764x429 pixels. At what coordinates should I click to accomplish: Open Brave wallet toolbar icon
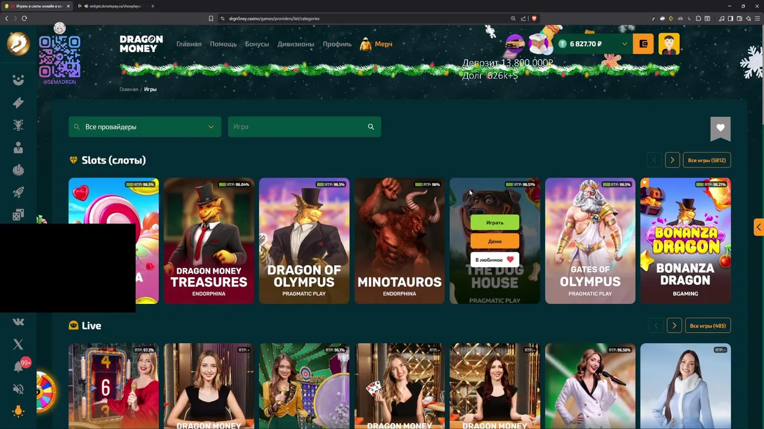pos(739,18)
